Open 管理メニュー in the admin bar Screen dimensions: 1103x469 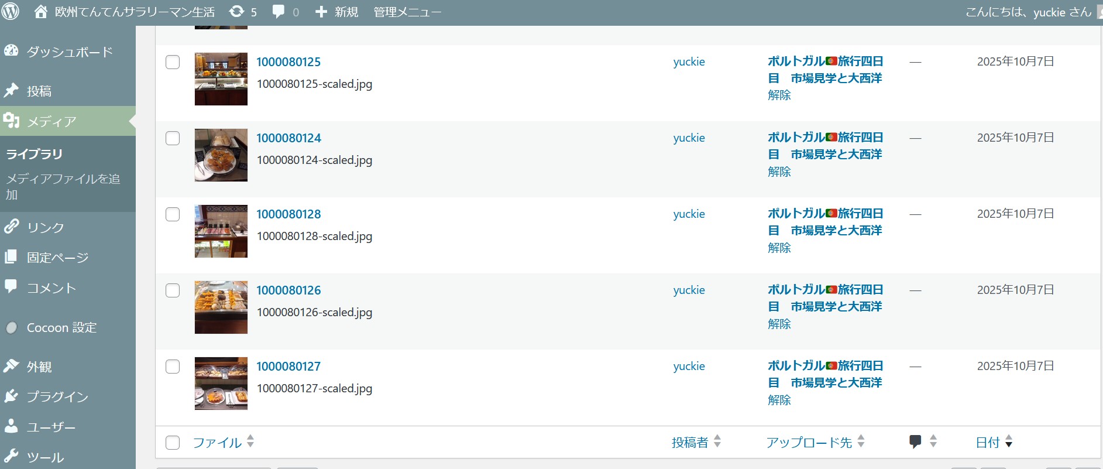407,12
